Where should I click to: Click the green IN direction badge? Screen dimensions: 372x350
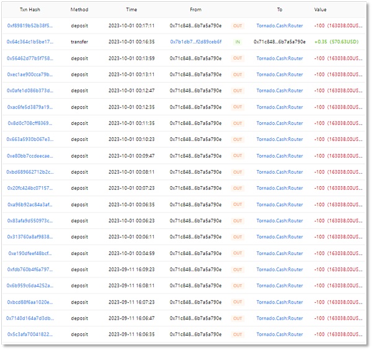pos(237,42)
